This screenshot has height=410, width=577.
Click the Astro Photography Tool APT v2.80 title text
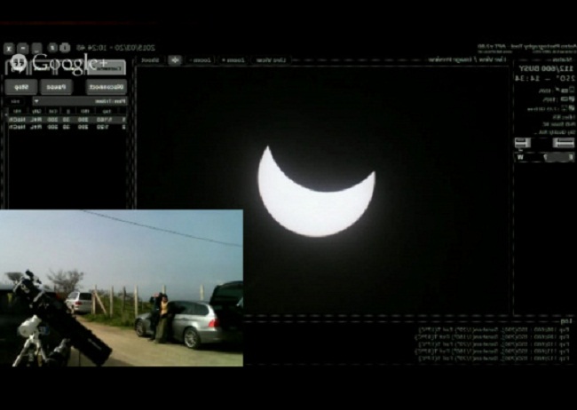526,47
